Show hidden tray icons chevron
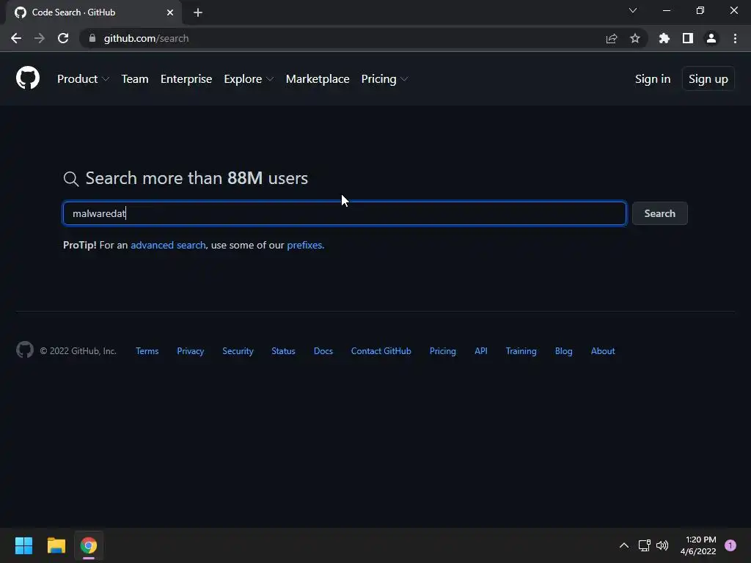The width and height of the screenshot is (751, 563). click(624, 545)
